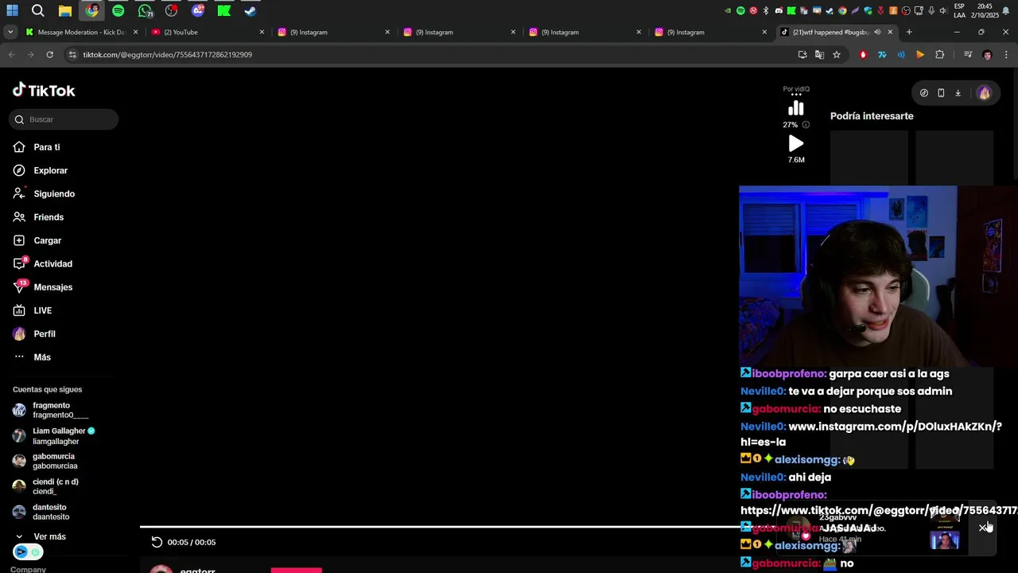
Task: Open File Explorer from taskbar
Action: (x=65, y=10)
